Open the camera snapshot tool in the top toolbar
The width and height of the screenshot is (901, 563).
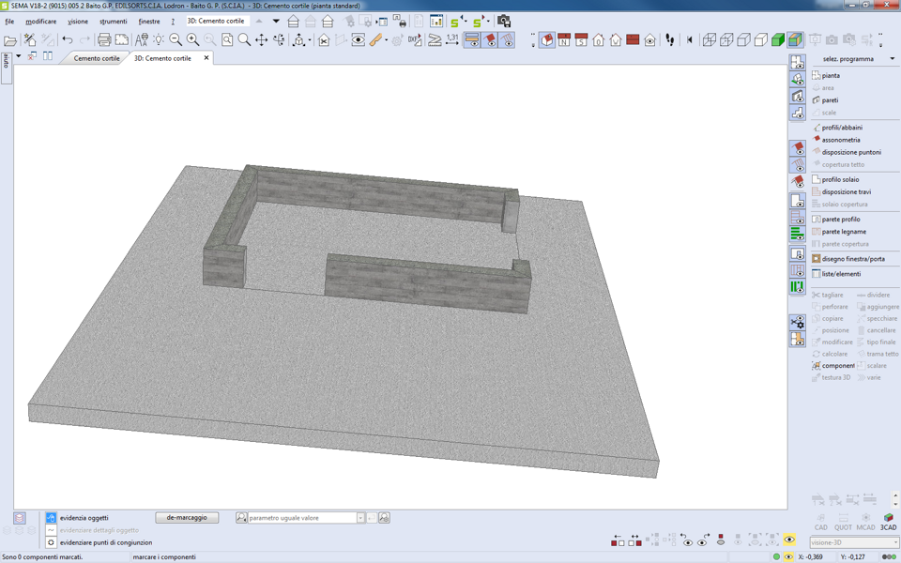click(504, 21)
